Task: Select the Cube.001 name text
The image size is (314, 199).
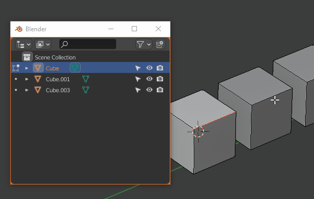Action: 58,79
